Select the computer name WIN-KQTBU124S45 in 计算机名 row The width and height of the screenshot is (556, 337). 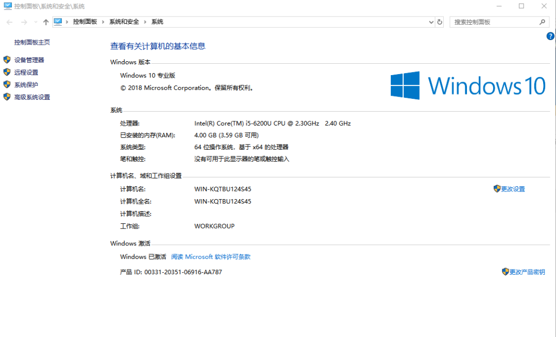click(223, 189)
